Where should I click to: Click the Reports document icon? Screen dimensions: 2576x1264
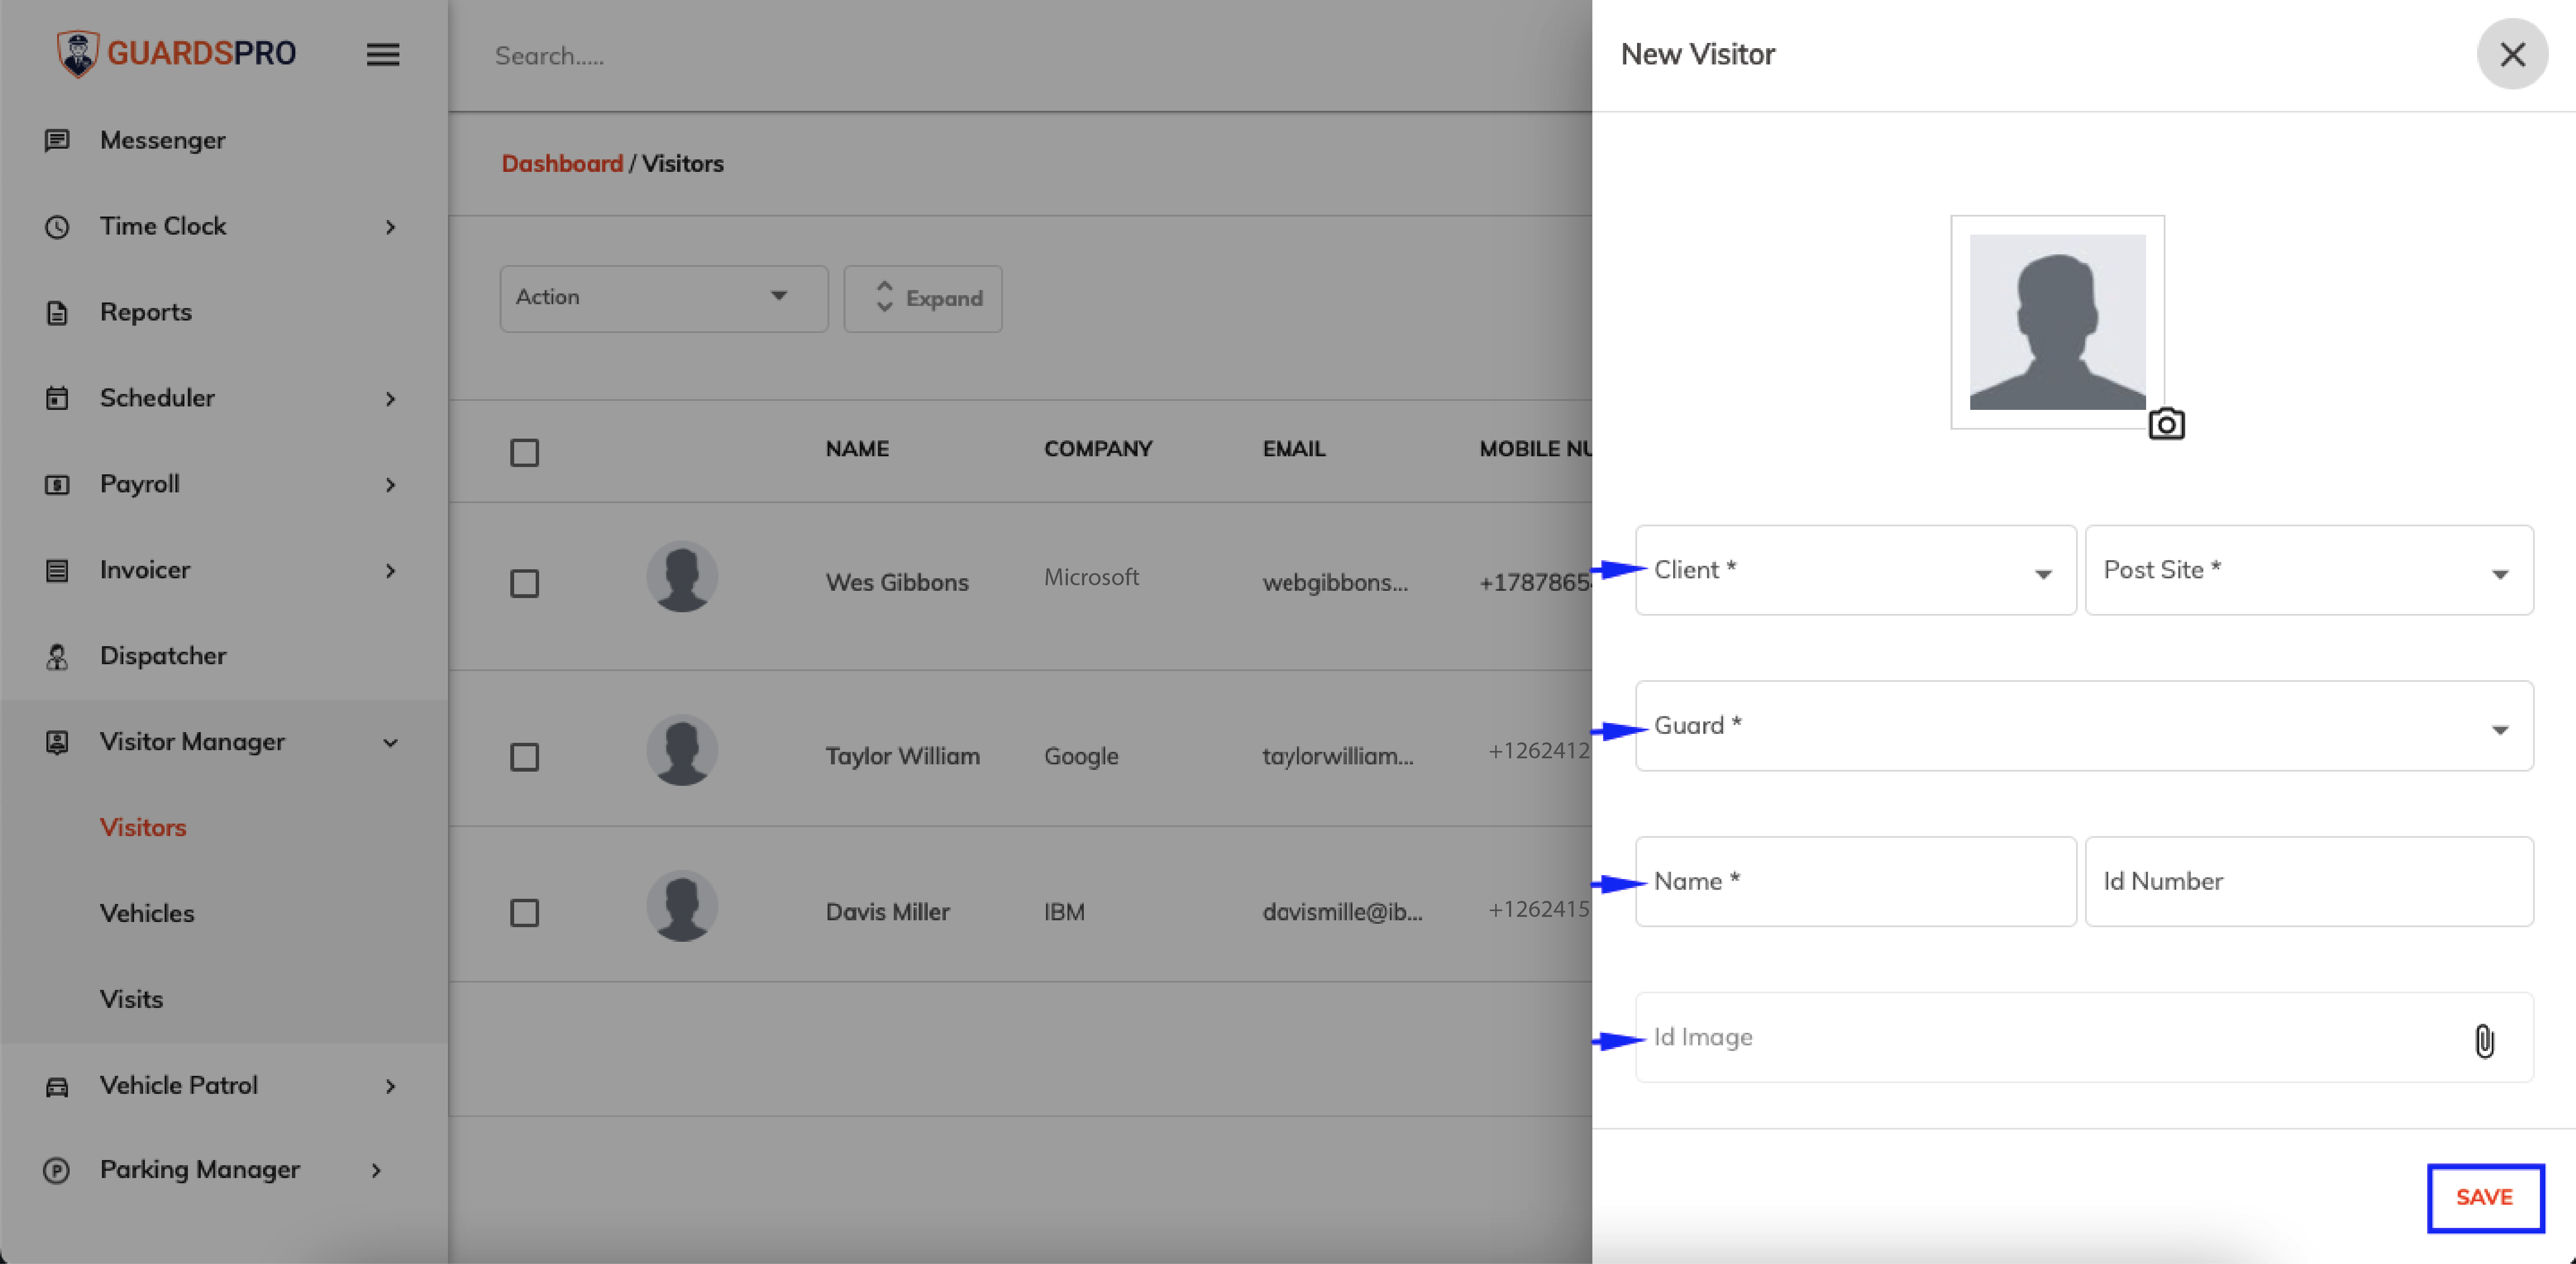point(57,312)
